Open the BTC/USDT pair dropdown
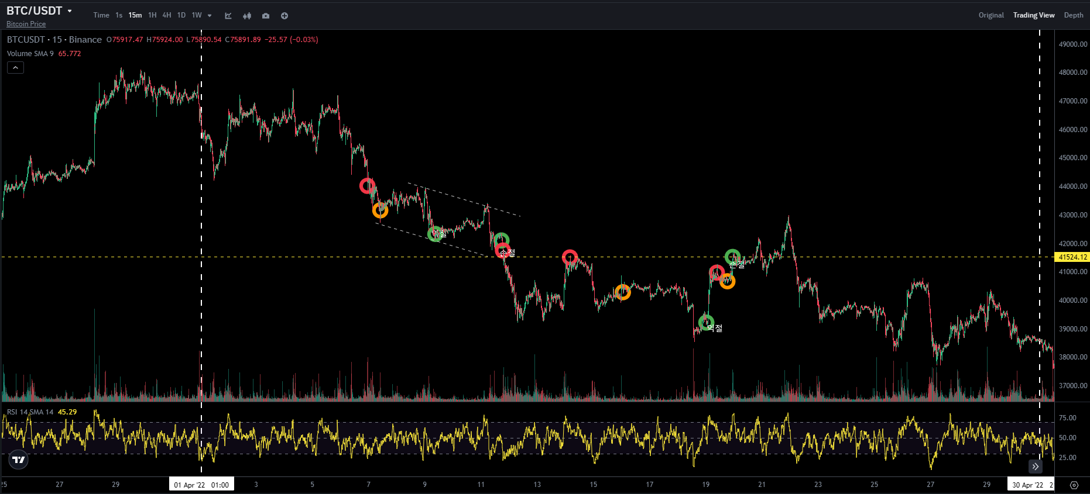Image resolution: width=1090 pixels, height=494 pixels. (70, 11)
